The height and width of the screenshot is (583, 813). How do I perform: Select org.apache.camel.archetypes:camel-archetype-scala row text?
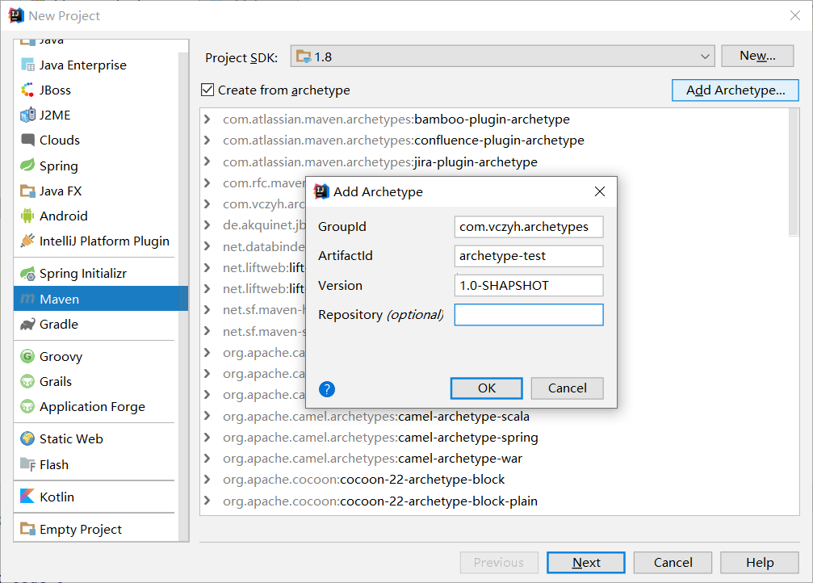(x=376, y=417)
